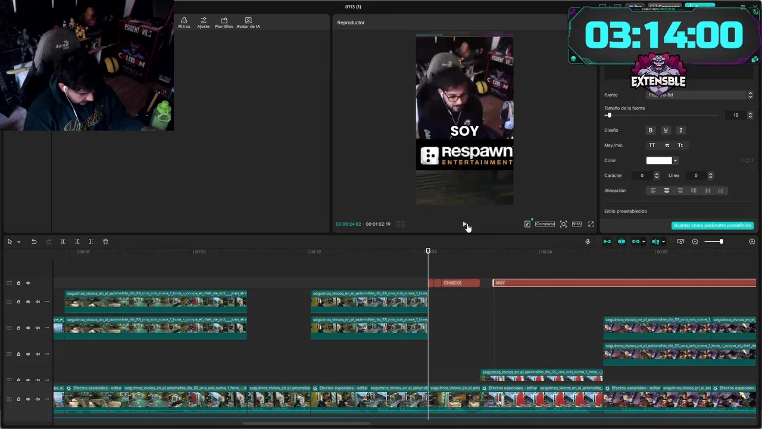Click the 00:00:24:02 current timecode
The image size is (762, 429).
click(x=348, y=224)
